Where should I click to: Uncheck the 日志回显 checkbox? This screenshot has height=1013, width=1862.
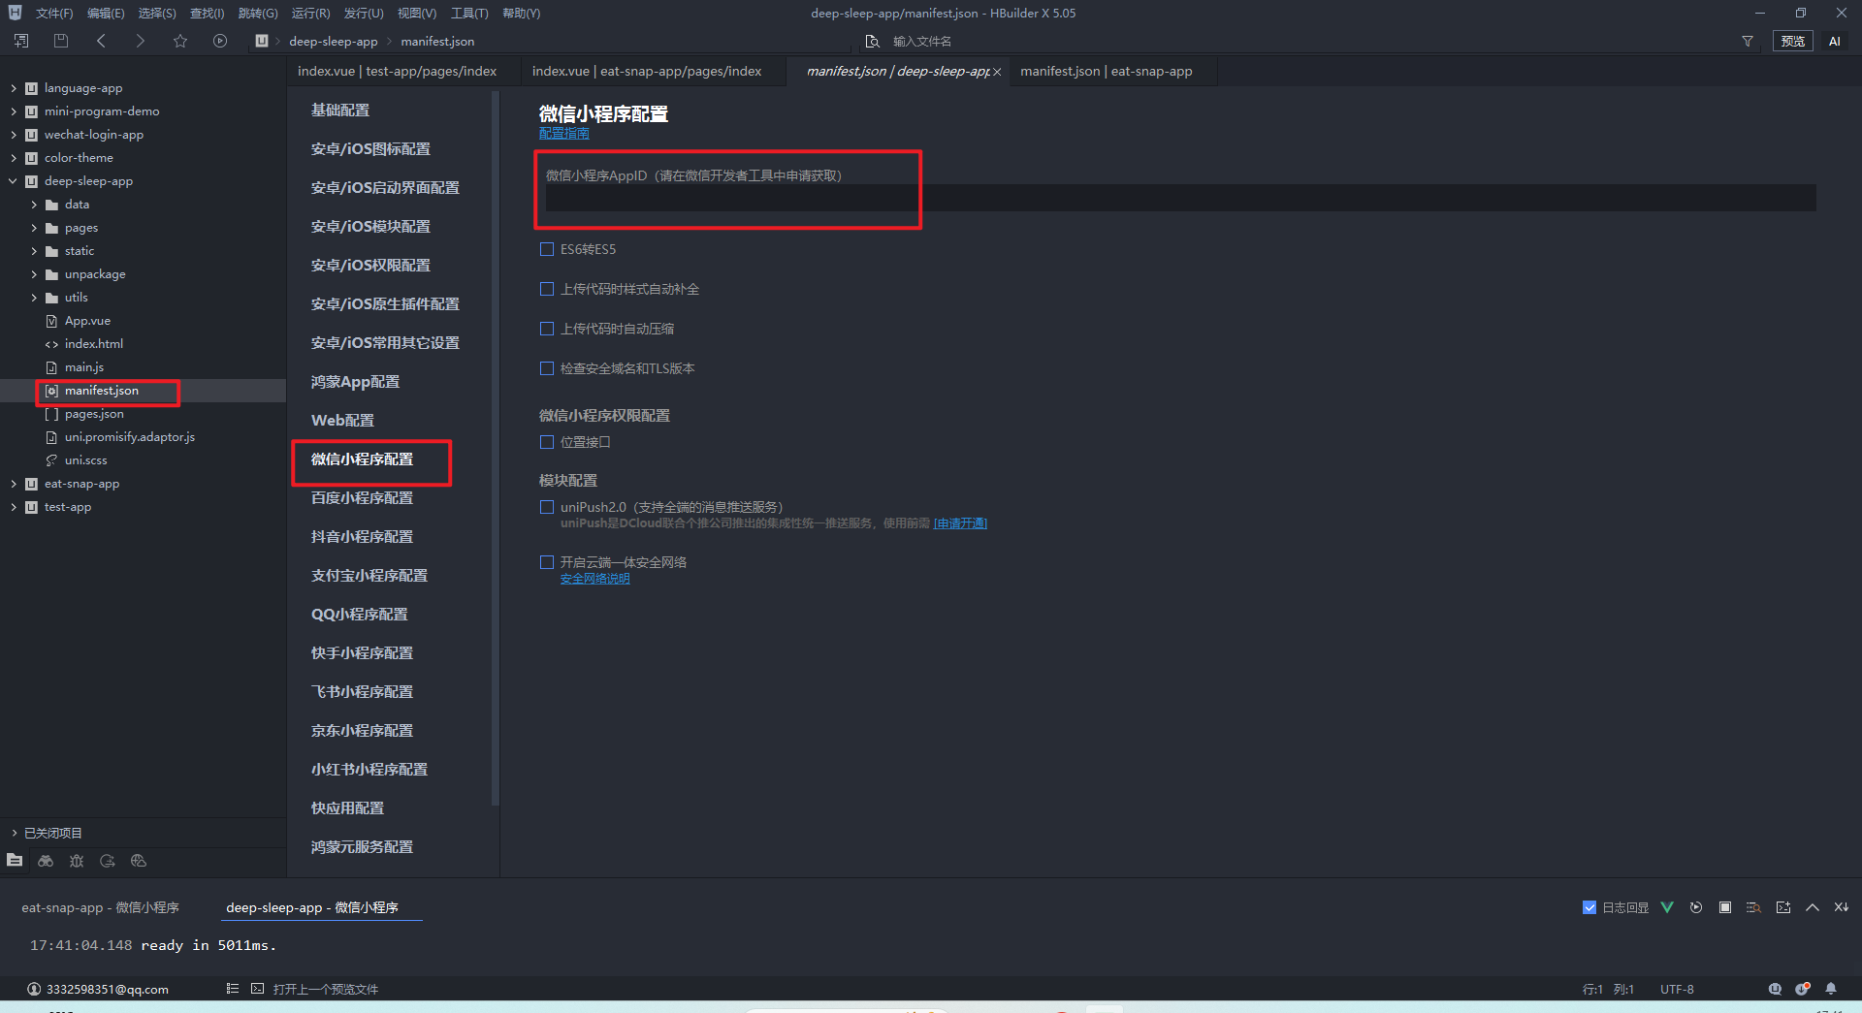(1589, 907)
